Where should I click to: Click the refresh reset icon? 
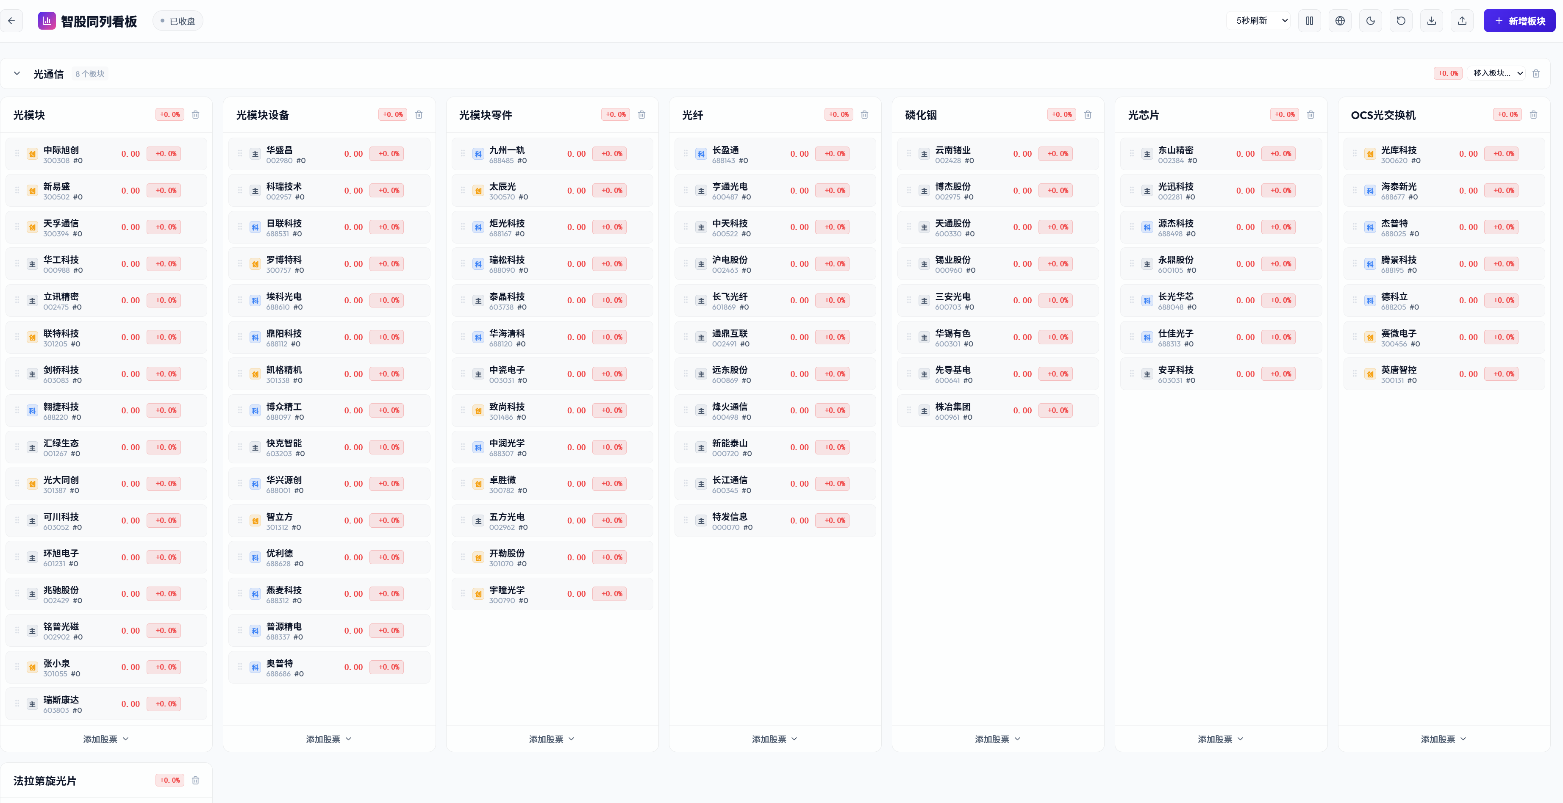[x=1401, y=21]
